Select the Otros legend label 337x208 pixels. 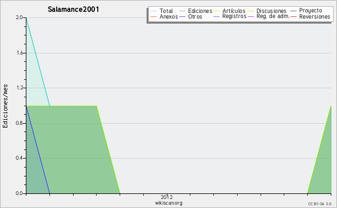tap(195, 16)
